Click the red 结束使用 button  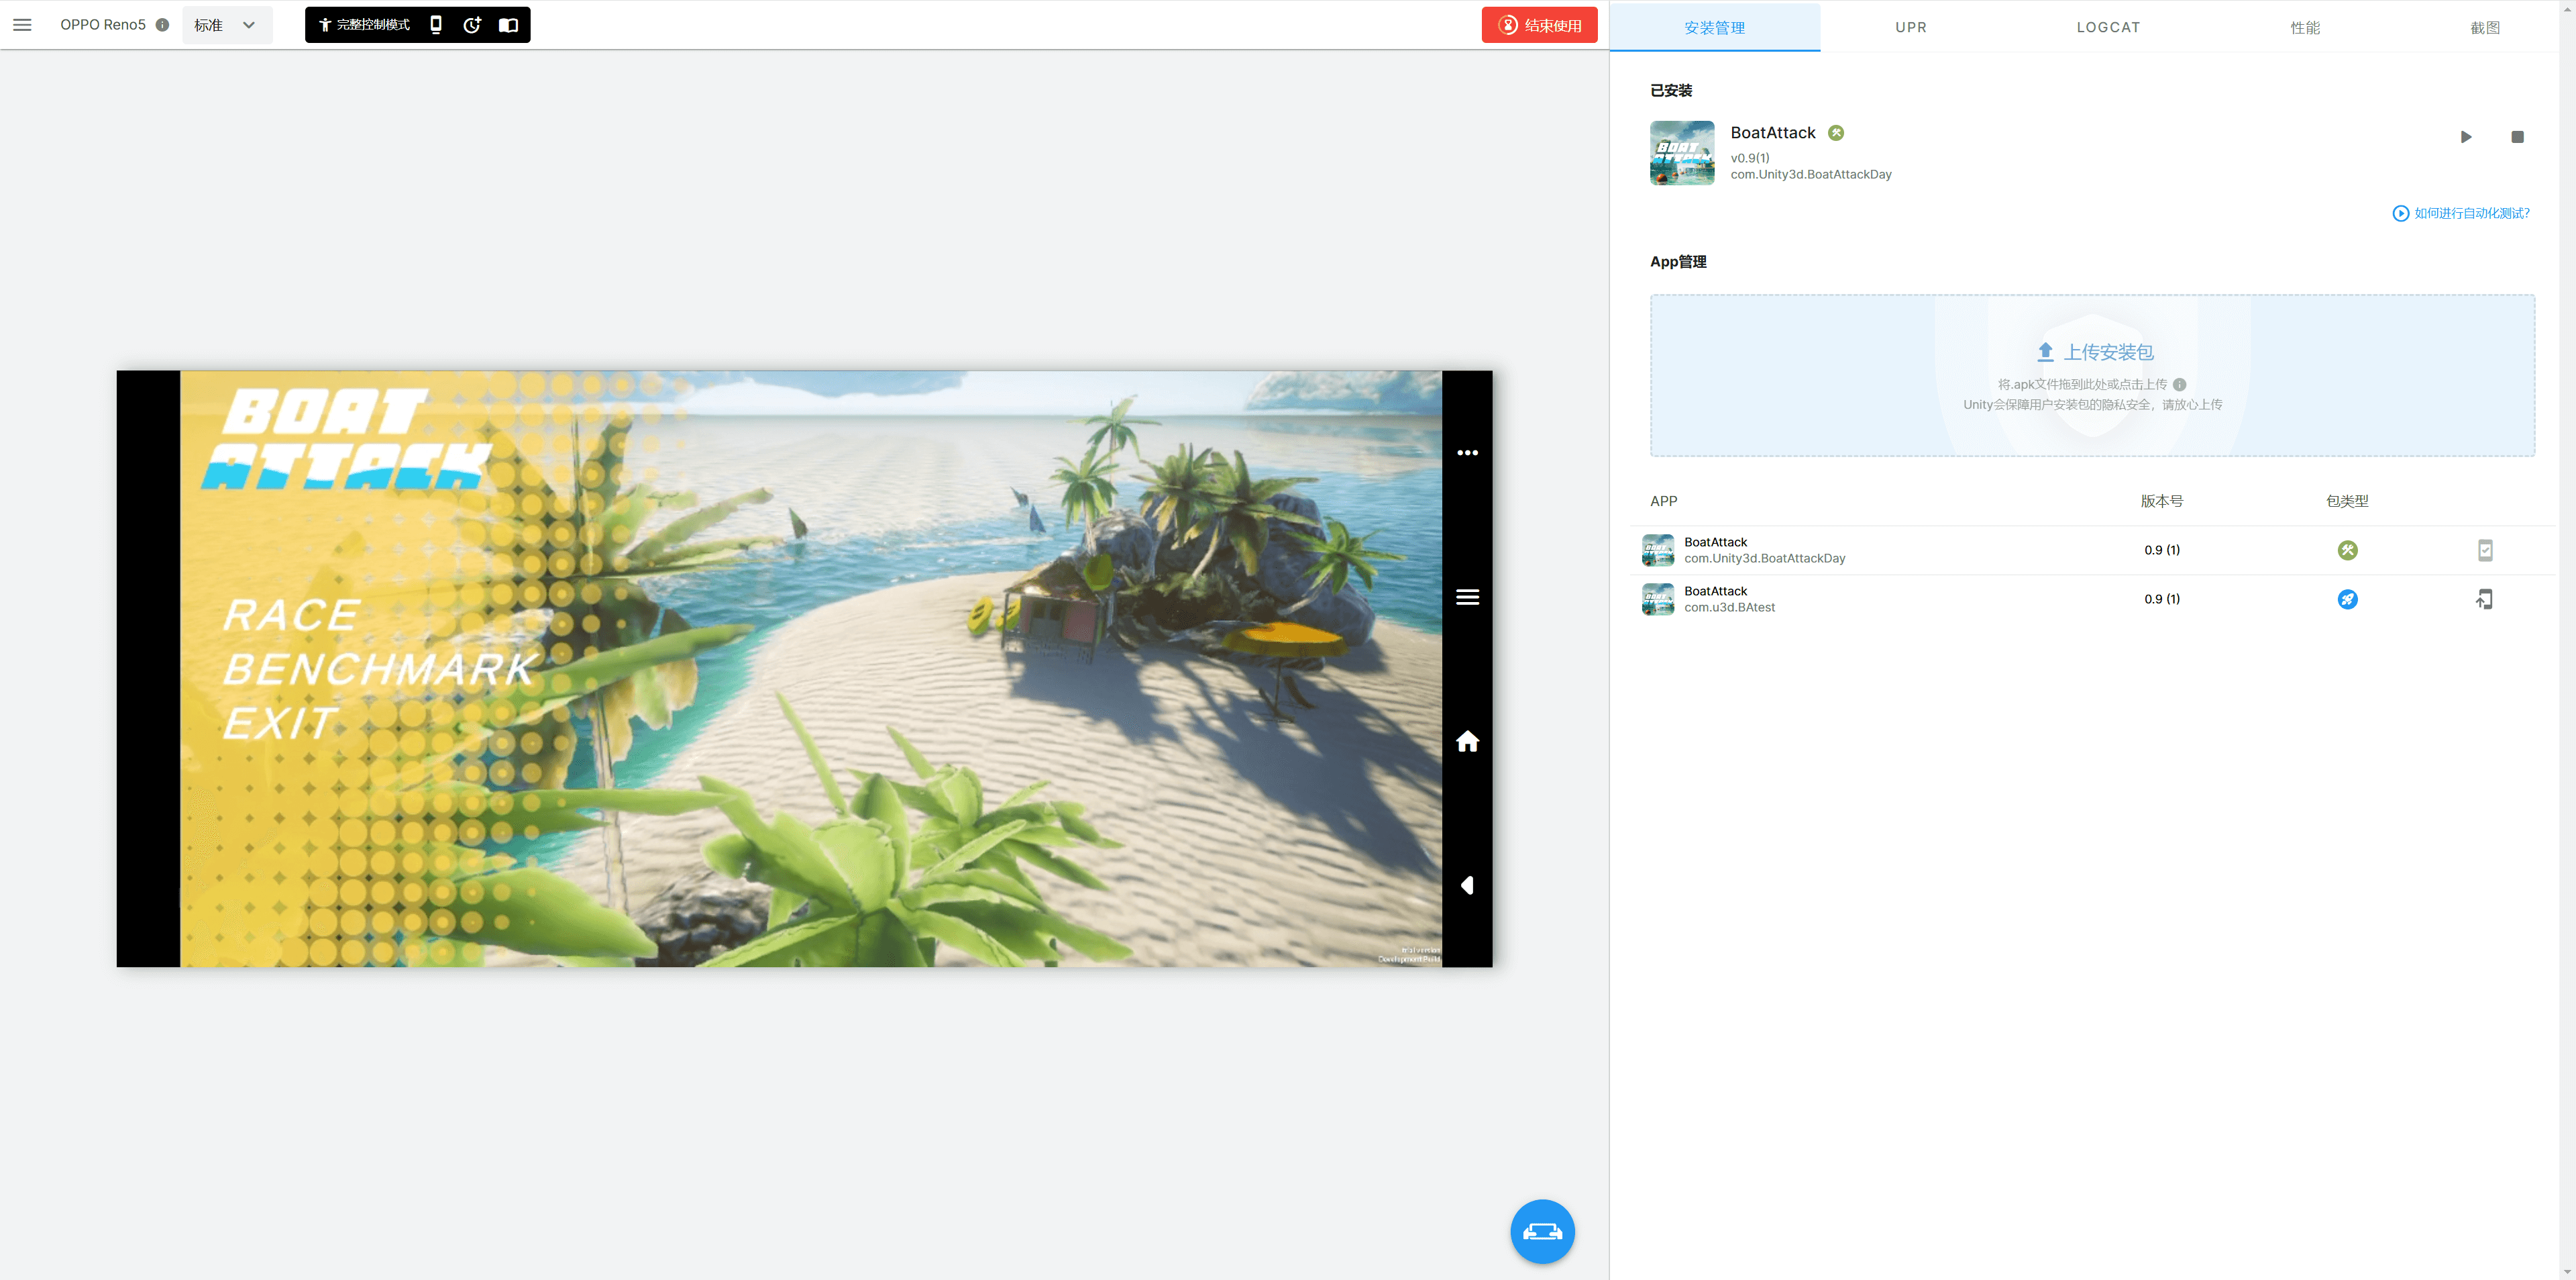(x=1539, y=25)
